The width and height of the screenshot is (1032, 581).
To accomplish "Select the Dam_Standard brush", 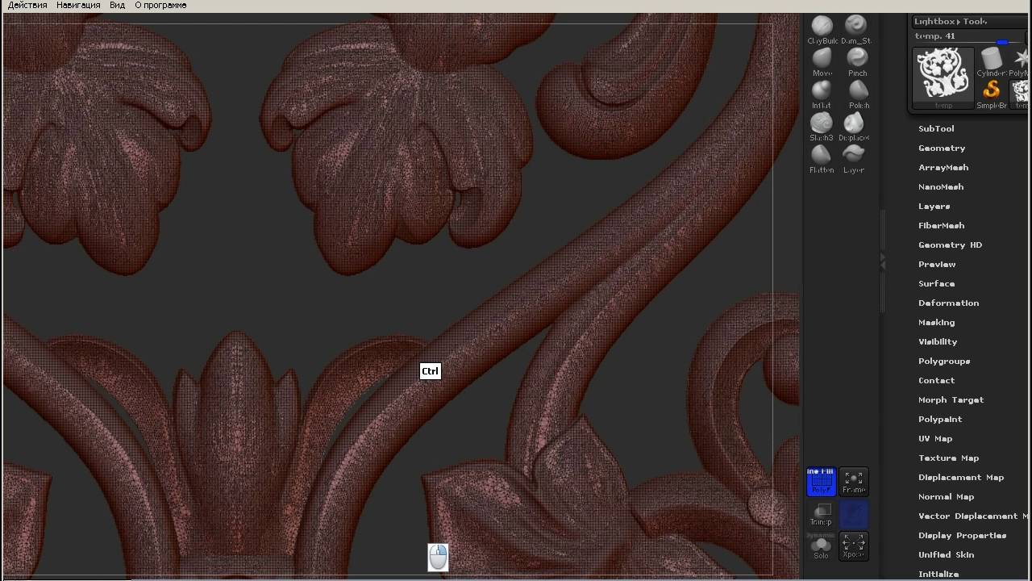I will click(x=855, y=30).
